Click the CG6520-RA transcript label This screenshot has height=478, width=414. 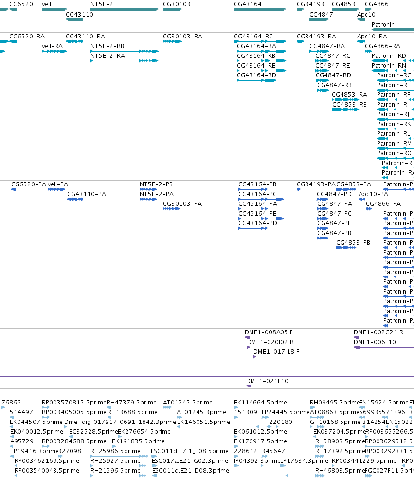27,37
